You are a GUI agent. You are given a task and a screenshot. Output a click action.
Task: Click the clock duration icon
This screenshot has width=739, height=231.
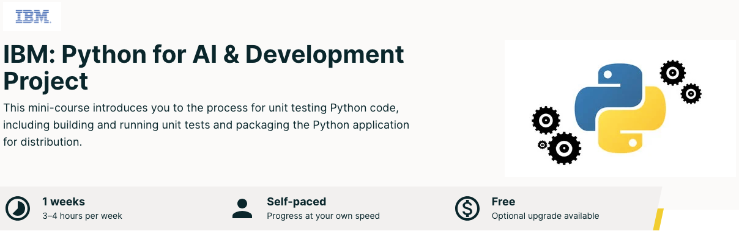(17, 208)
